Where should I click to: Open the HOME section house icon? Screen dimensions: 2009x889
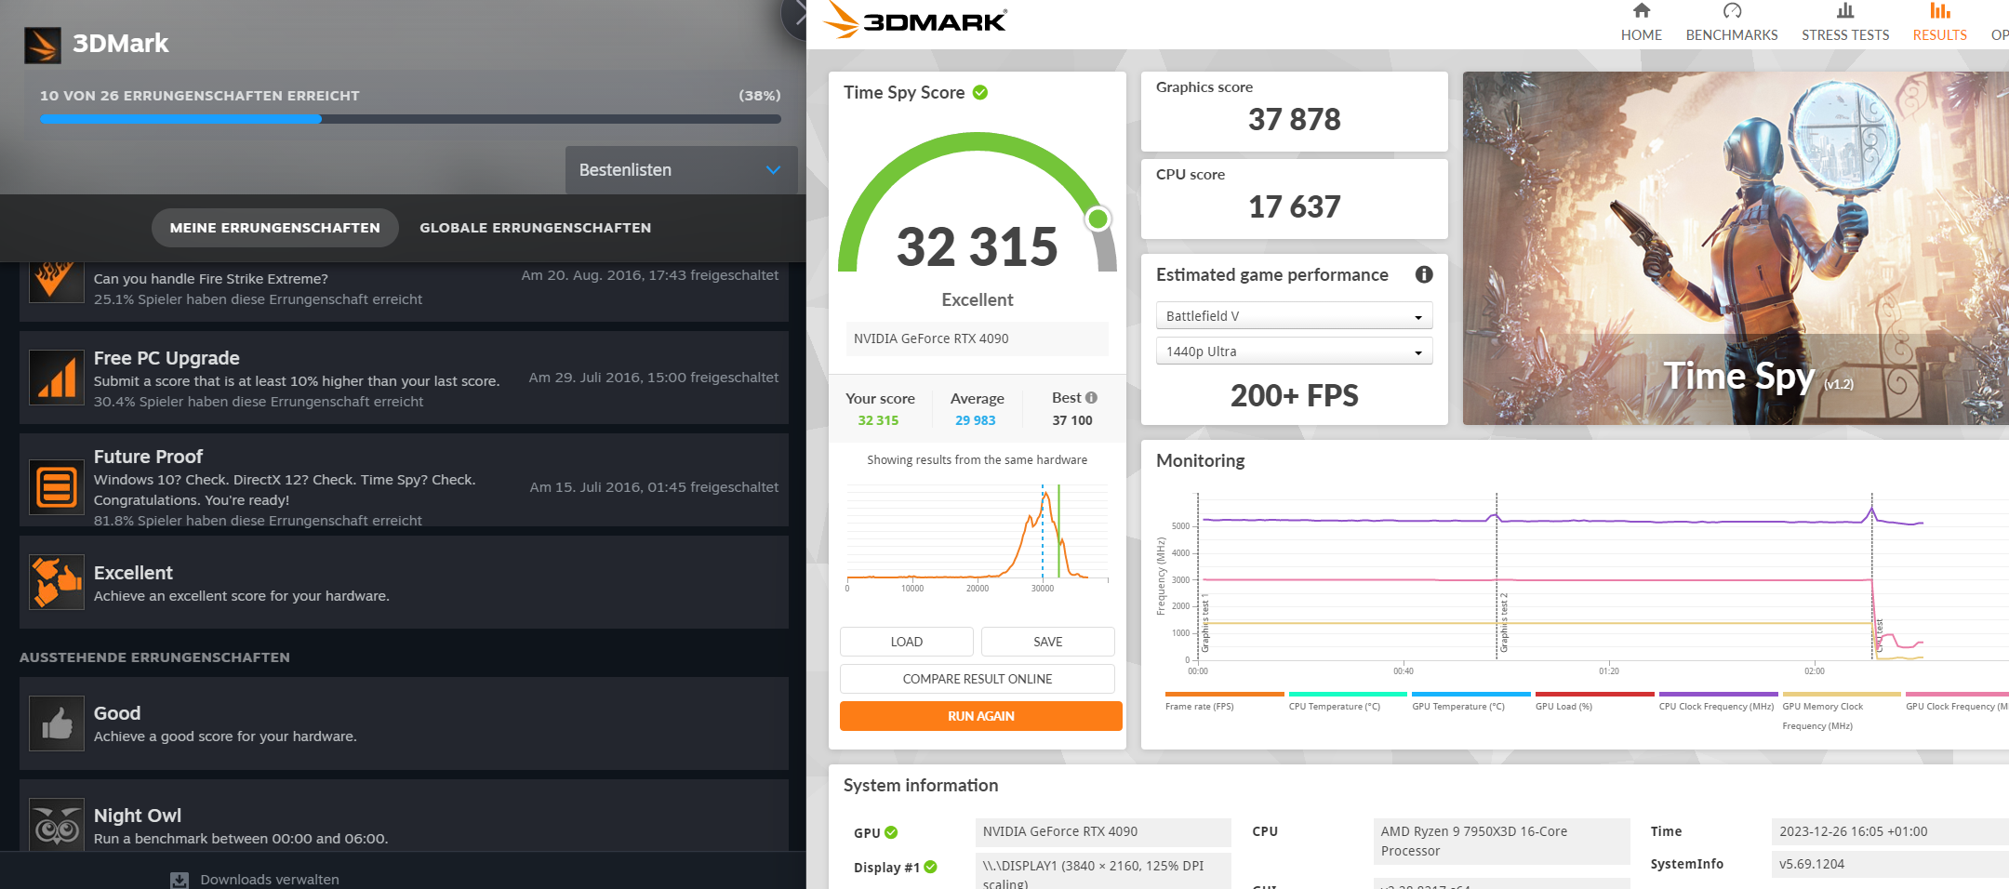1642,11
